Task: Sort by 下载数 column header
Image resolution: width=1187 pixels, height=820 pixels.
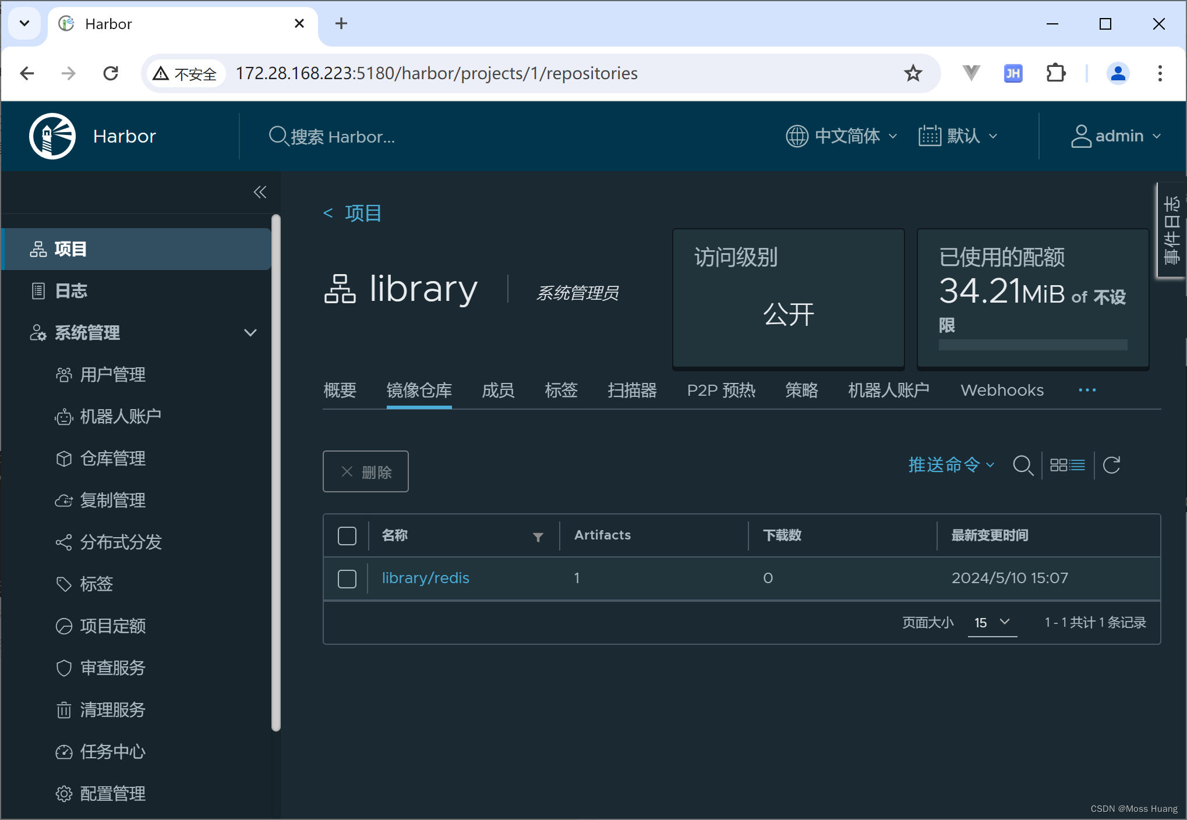Action: point(782,535)
